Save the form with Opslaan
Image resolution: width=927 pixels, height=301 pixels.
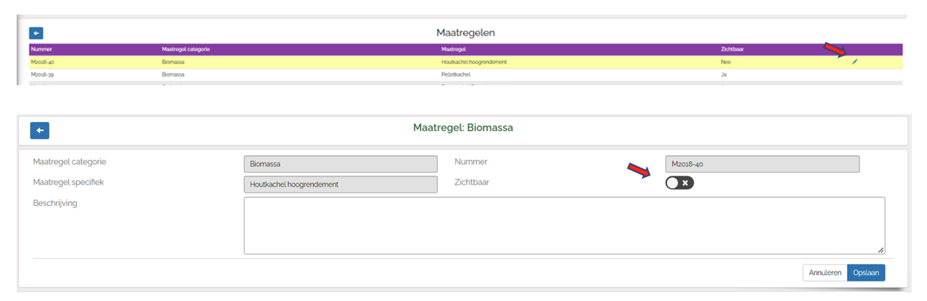pyautogui.click(x=866, y=273)
